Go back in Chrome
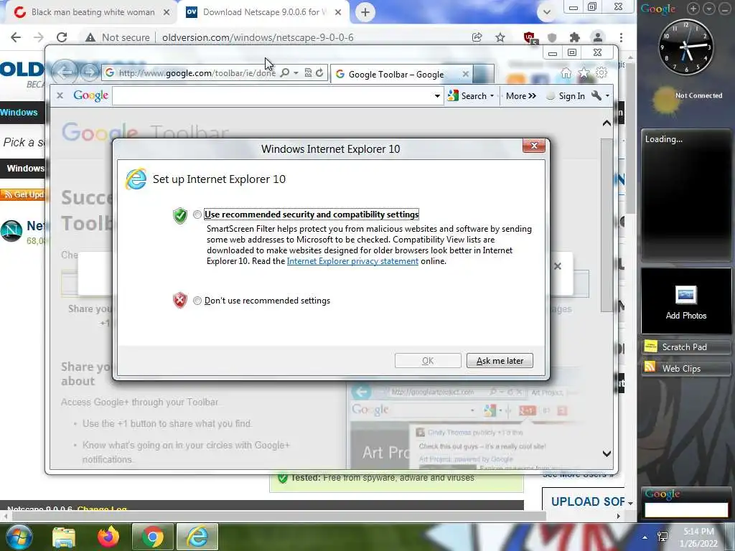Screen dimensions: 735x551 click(16, 37)
